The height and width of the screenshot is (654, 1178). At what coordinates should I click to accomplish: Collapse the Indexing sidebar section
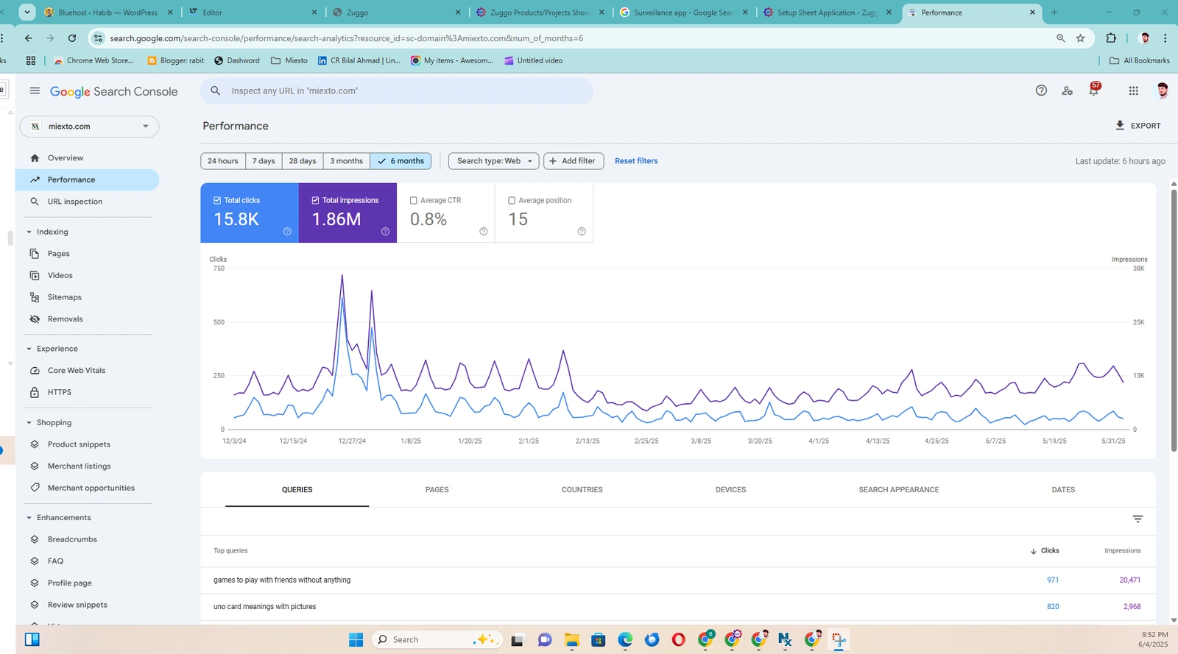[x=29, y=232]
